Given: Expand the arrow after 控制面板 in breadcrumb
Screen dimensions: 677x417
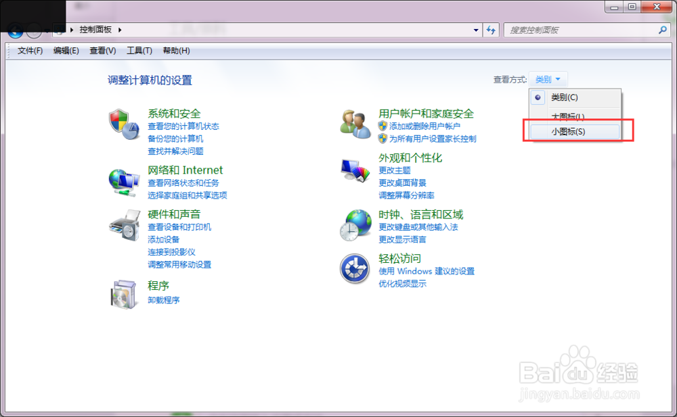Looking at the screenshot, I should pos(120,30).
